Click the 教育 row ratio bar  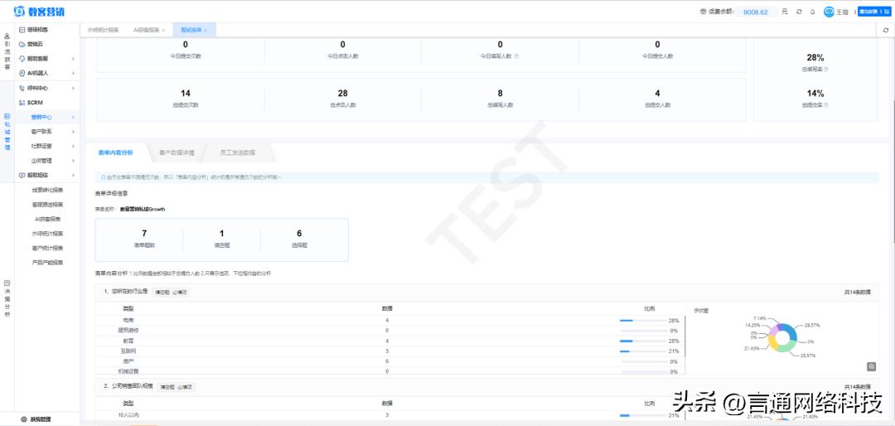[x=642, y=341]
